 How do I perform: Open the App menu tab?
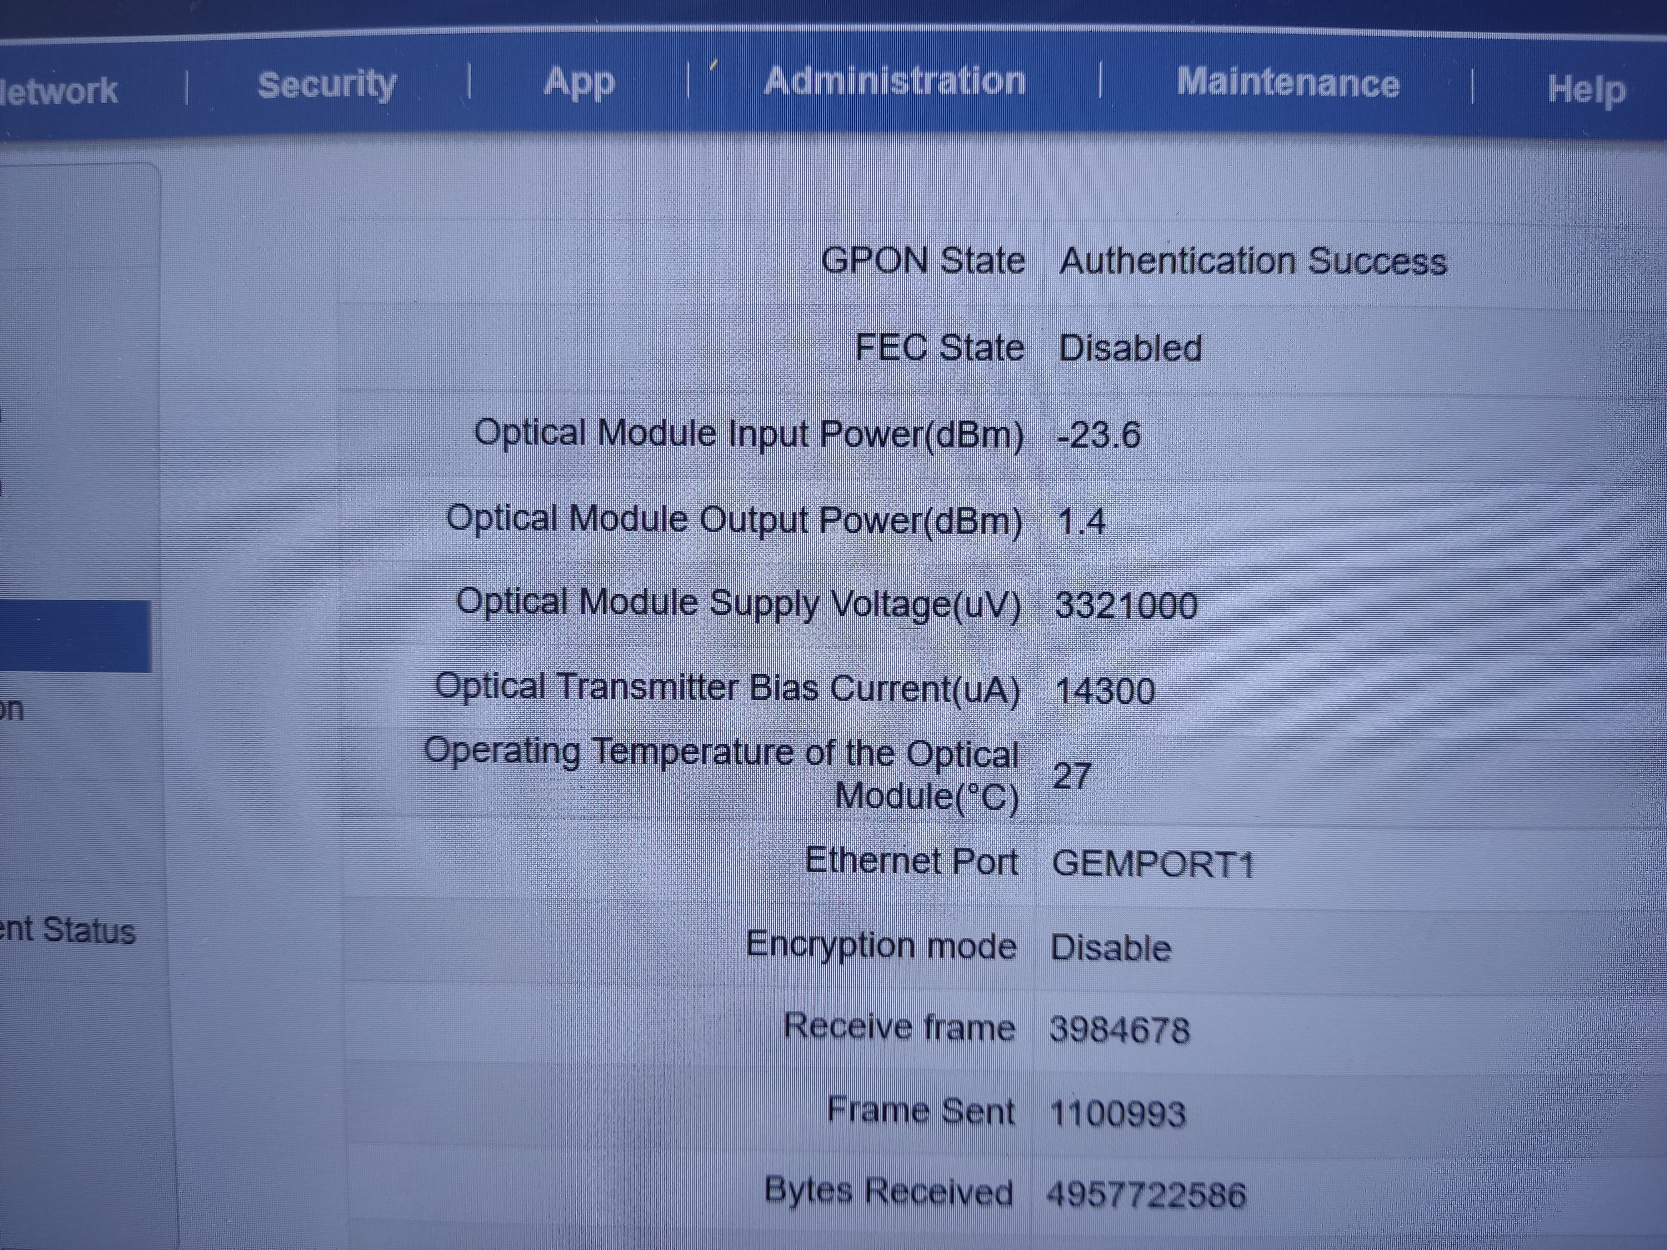(579, 81)
